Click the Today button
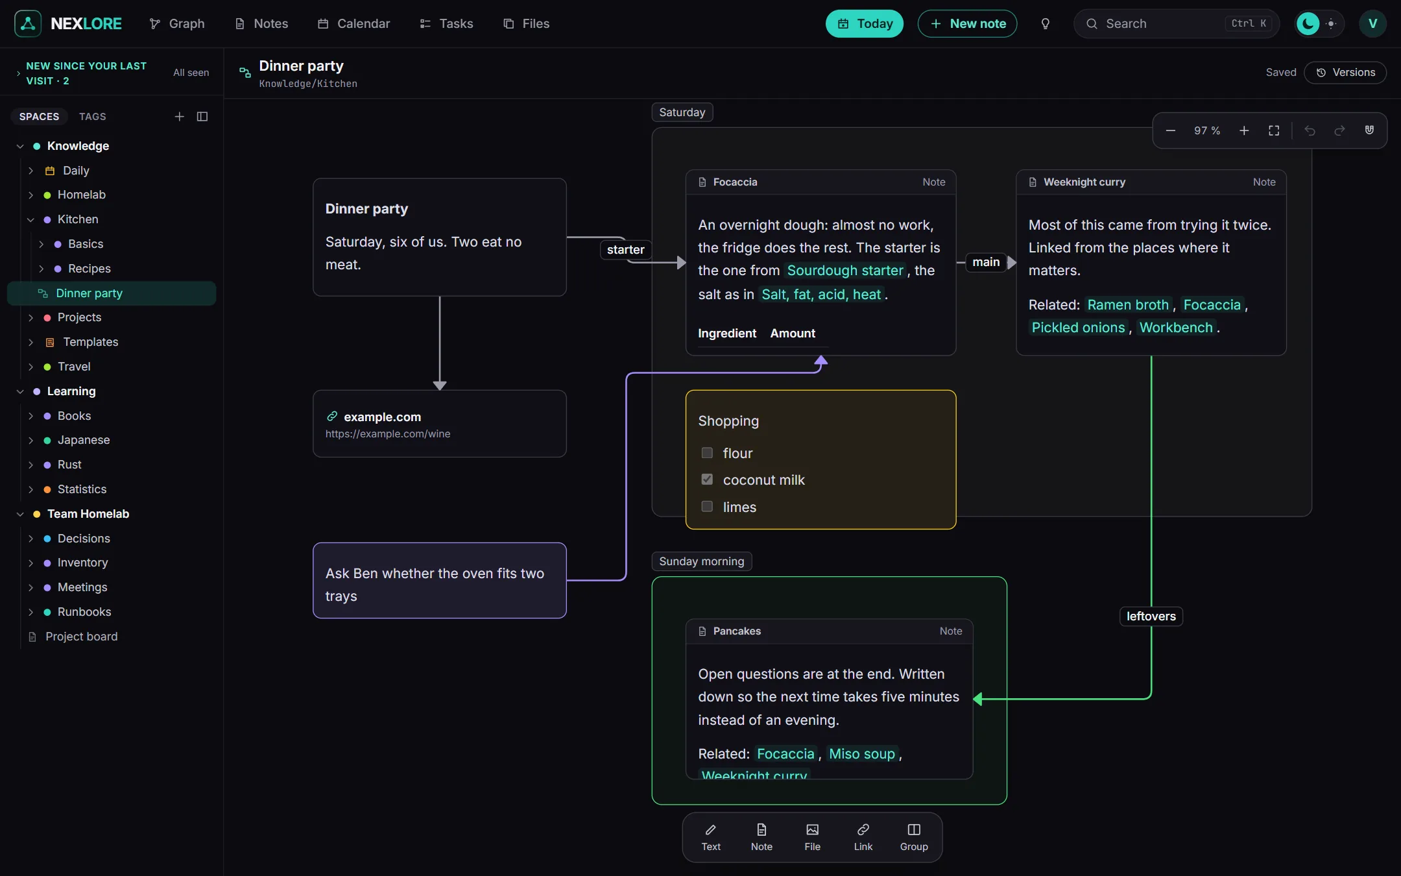The image size is (1401, 876). (x=864, y=23)
